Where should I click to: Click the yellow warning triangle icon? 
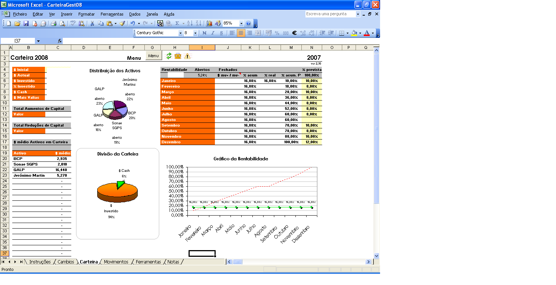(187, 56)
